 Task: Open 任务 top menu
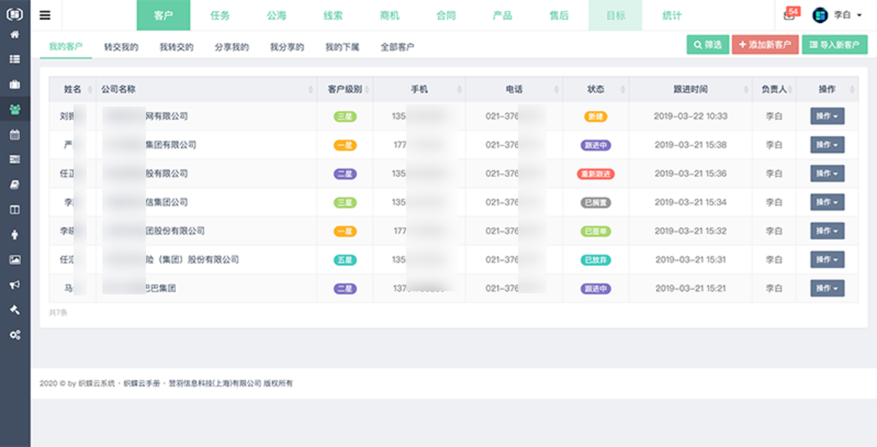[220, 15]
